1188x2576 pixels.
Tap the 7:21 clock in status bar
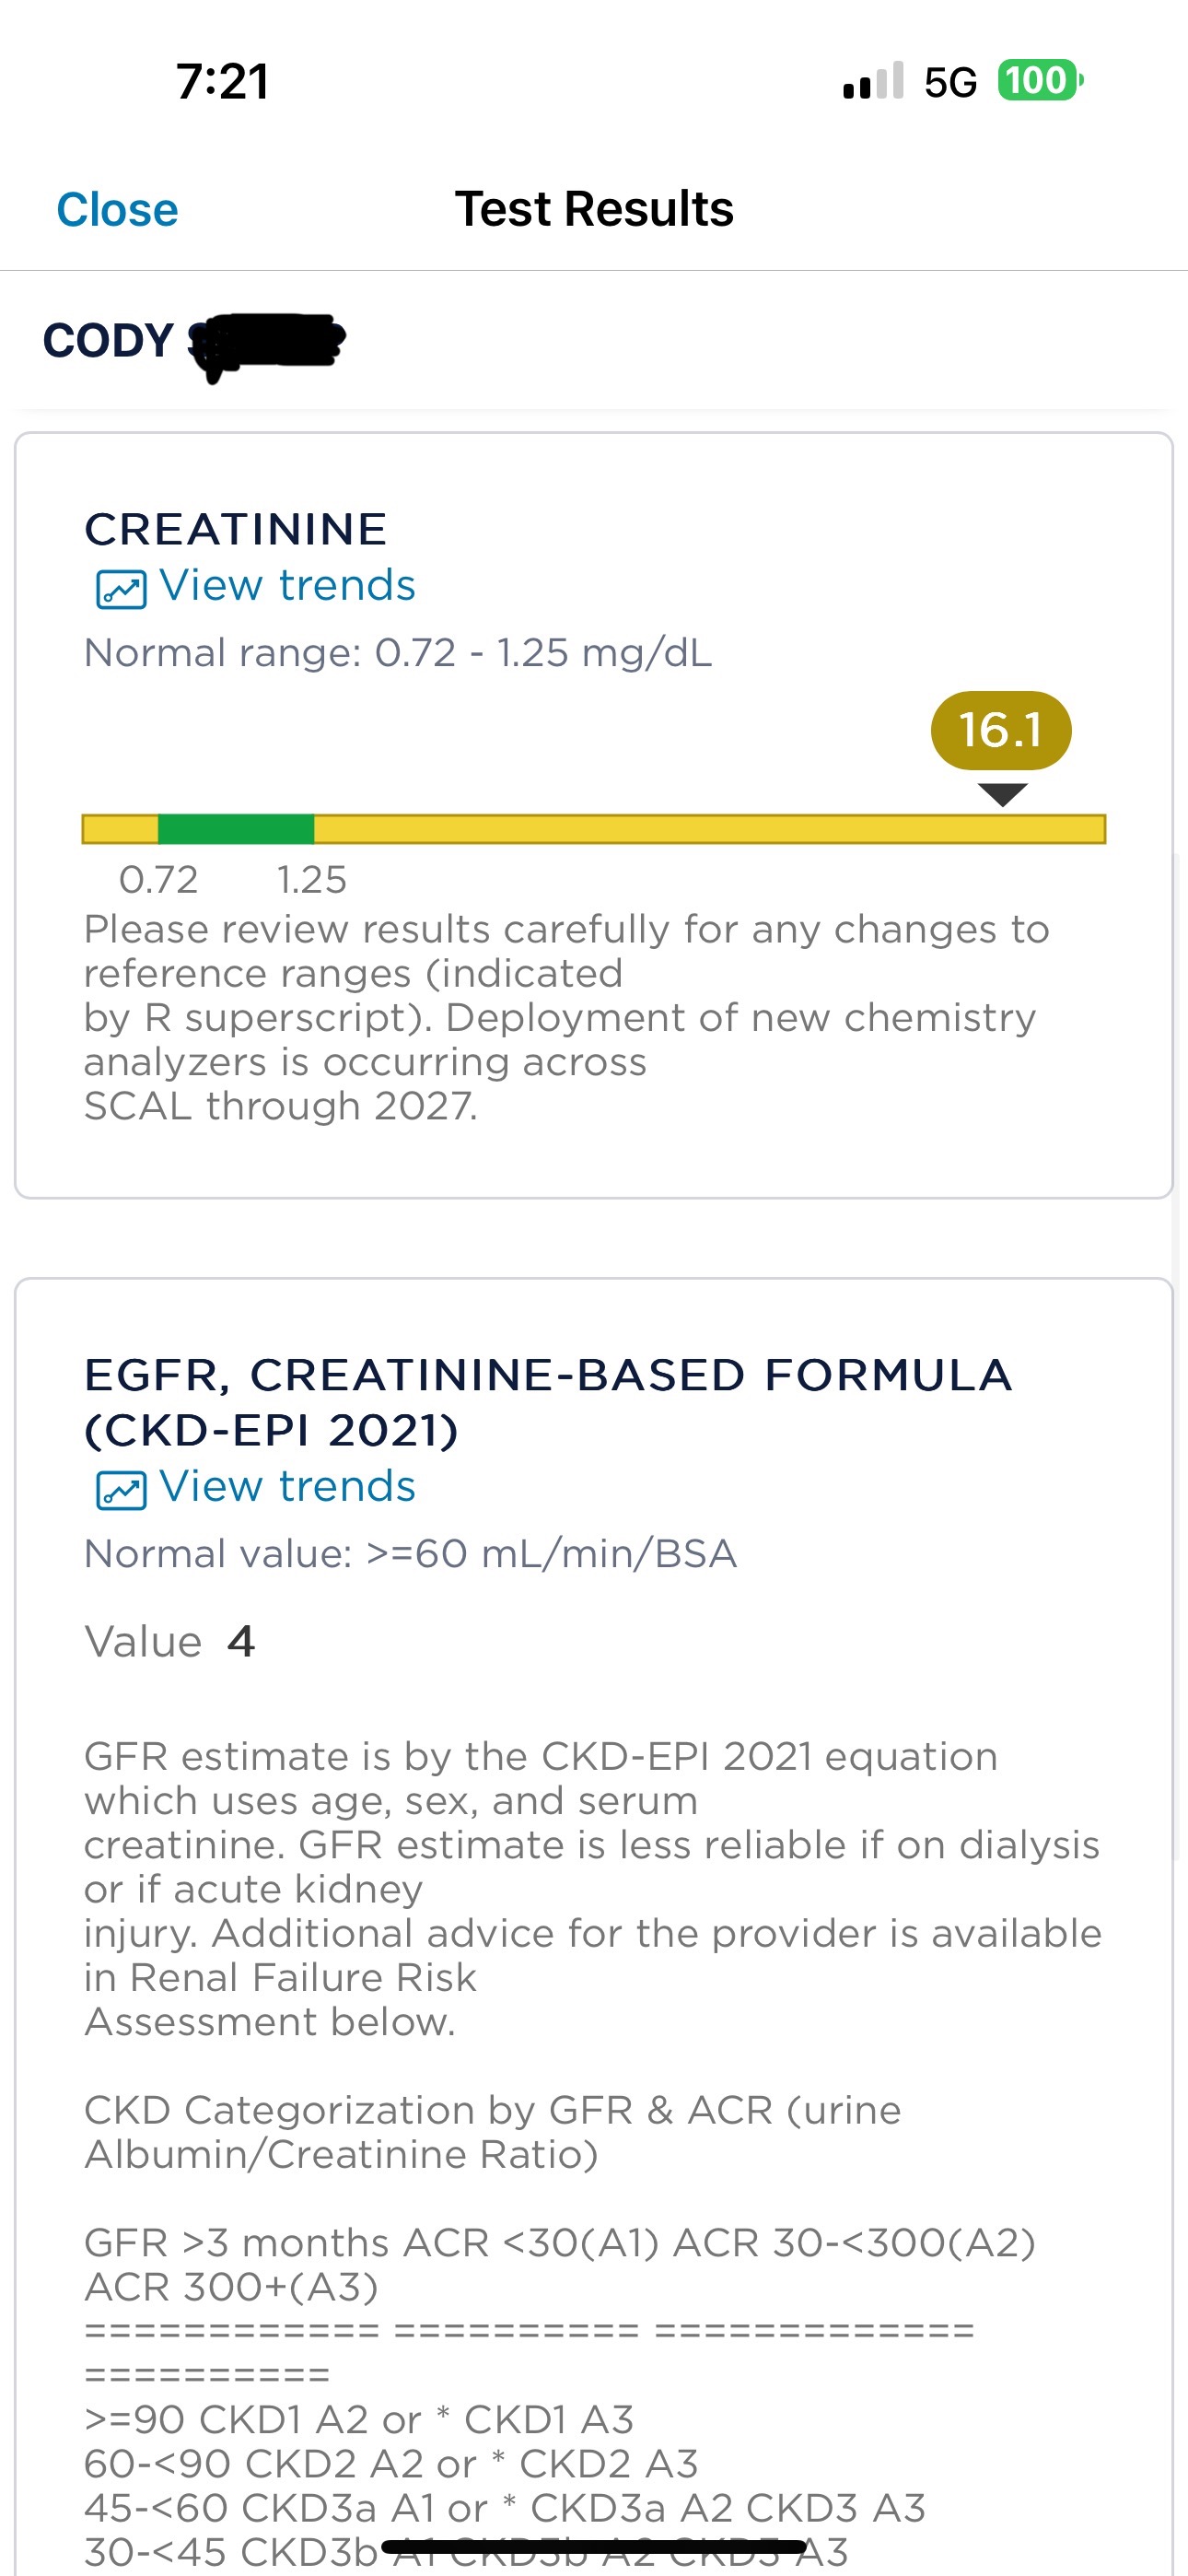[223, 82]
